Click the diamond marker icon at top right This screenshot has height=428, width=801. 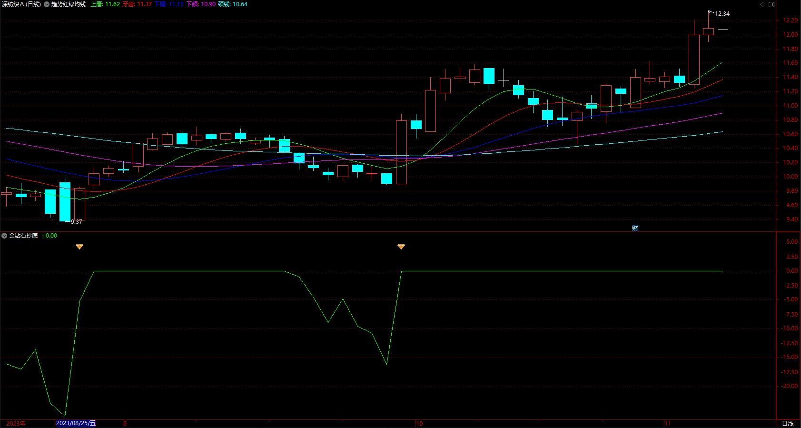point(762,4)
